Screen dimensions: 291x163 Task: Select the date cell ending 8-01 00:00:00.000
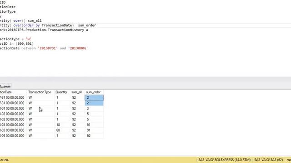[13, 108]
